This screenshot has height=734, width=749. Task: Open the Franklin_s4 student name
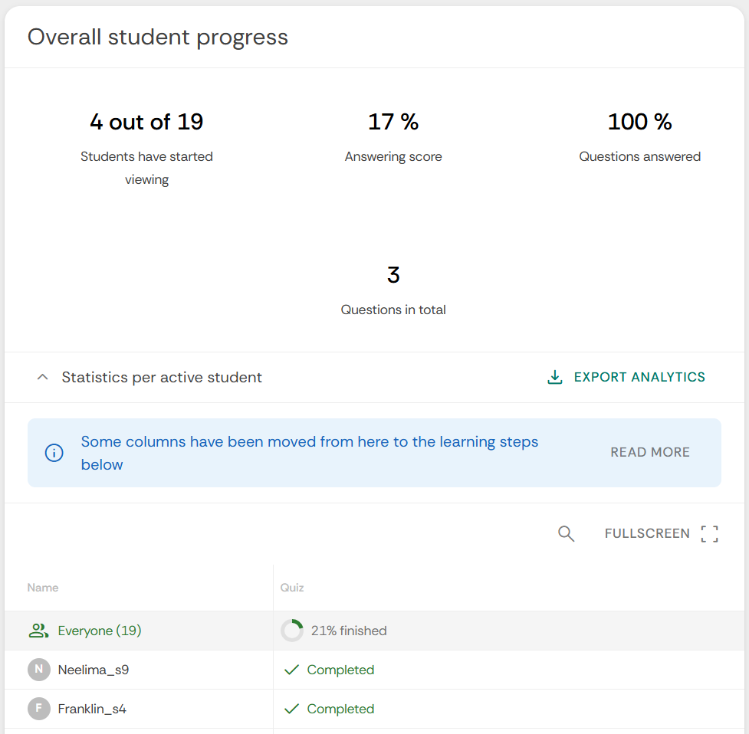click(92, 709)
